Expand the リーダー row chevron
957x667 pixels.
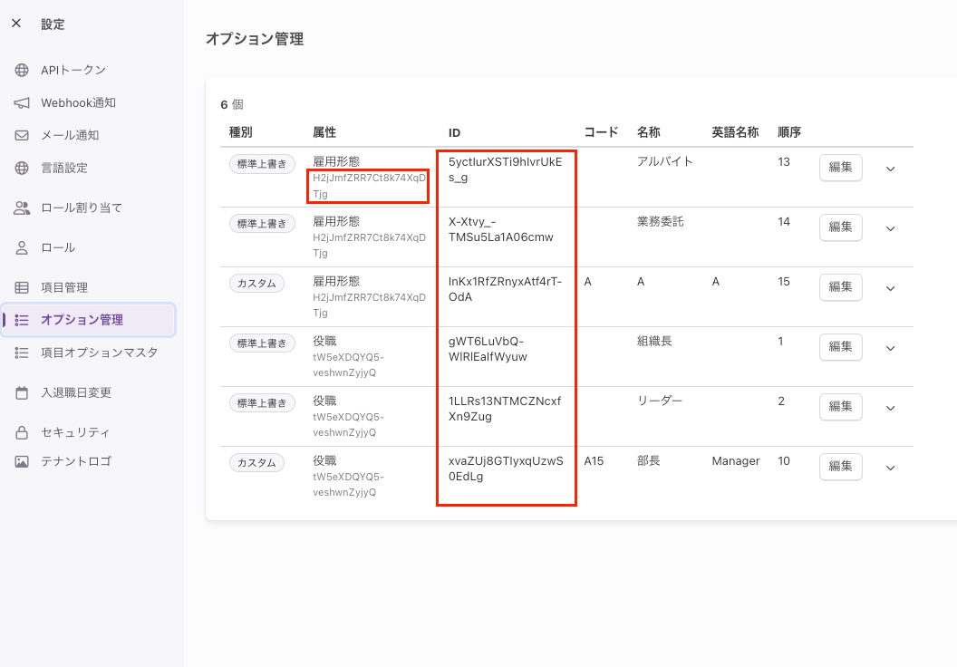tap(891, 408)
